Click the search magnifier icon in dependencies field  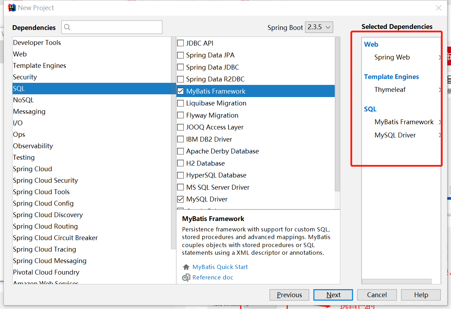[x=68, y=27]
